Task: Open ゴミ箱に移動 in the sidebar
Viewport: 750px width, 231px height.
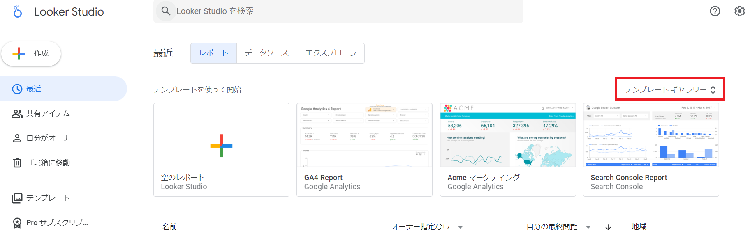Action: (63, 163)
